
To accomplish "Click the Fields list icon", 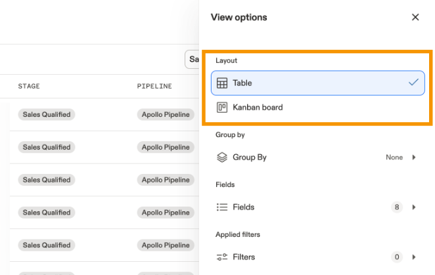I will click(x=222, y=207).
